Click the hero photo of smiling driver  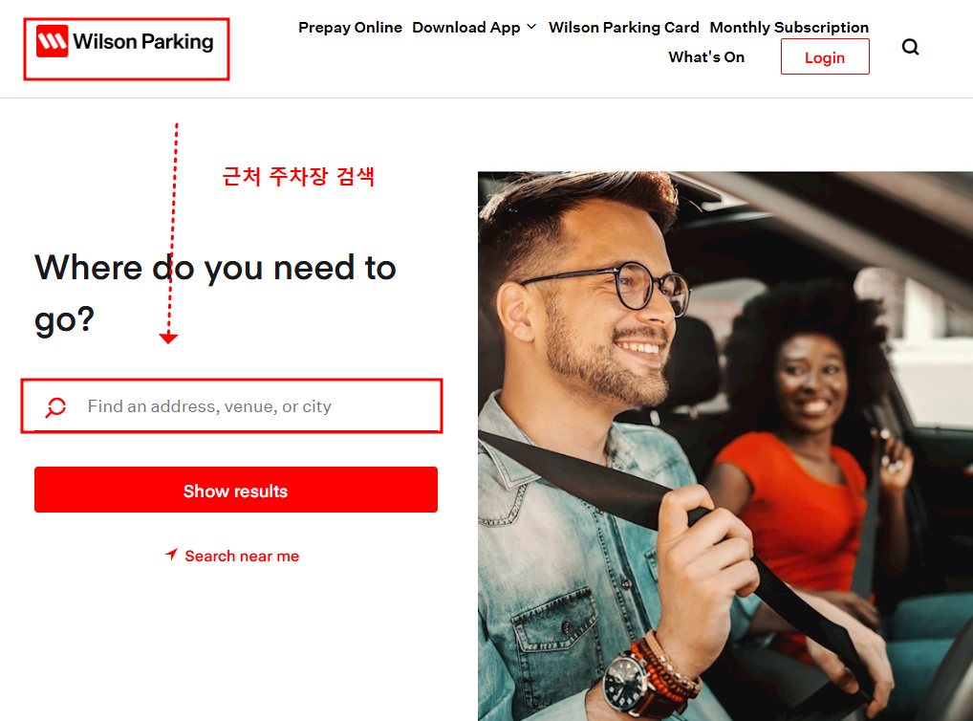[x=724, y=446]
